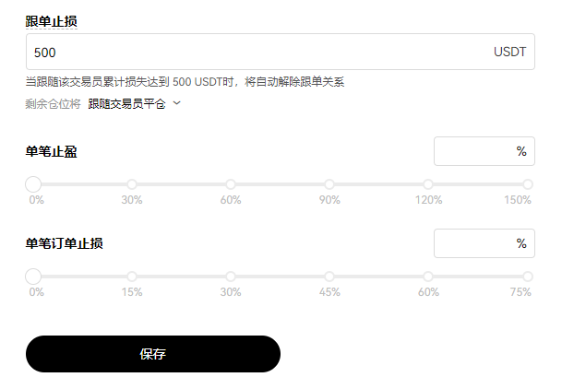Set 单笔订单止损 slider to 30%
The image size is (562, 389).
tap(231, 277)
